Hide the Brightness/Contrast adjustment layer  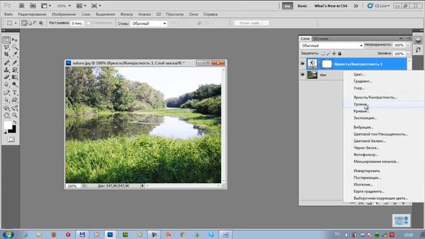(303, 64)
